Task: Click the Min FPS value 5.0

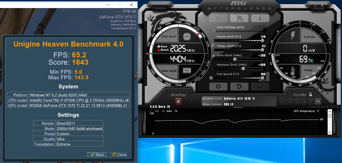Action: (78, 72)
